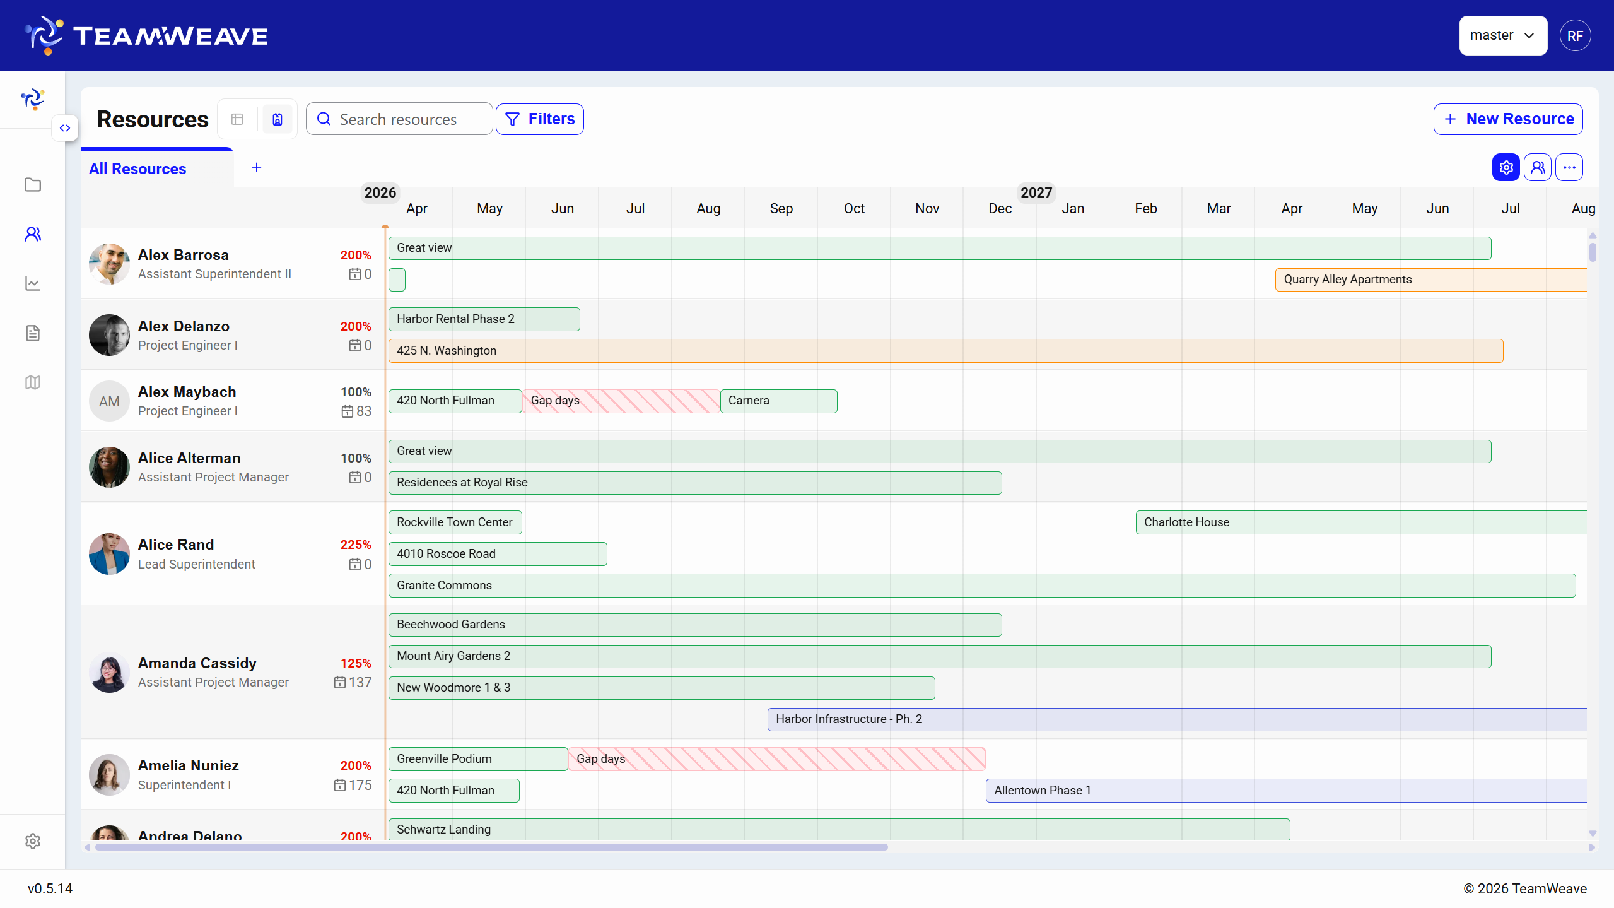Click Alex Barrosa's 200% utilization value
The height and width of the screenshot is (908, 1614).
point(356,255)
